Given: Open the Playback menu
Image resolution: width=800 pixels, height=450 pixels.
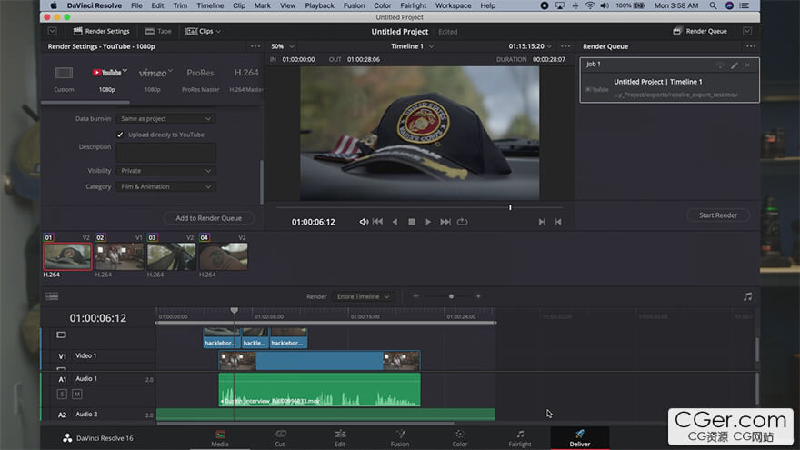Looking at the screenshot, I should pos(319,5).
